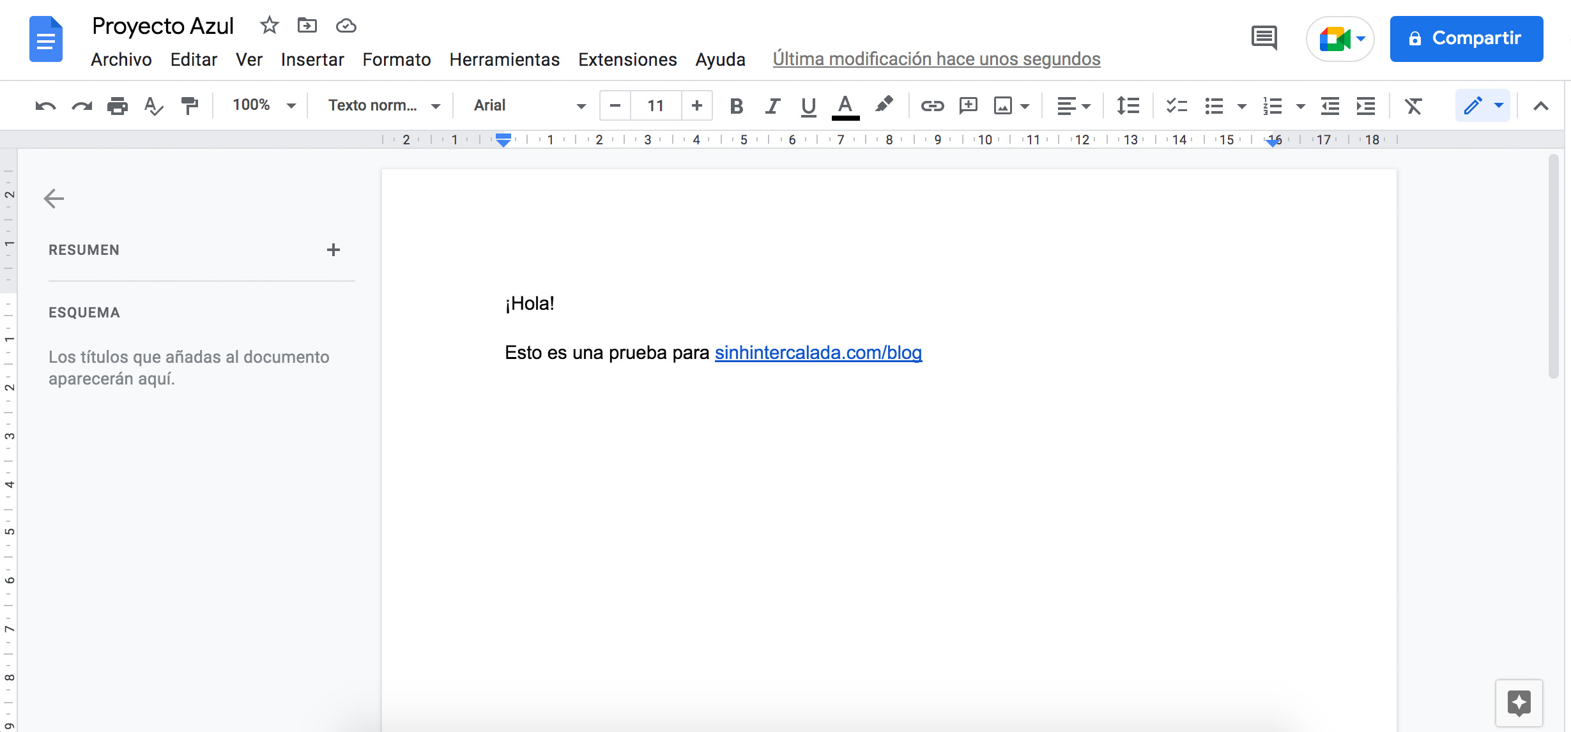Select the Paint format roller icon
This screenshot has width=1571, height=732.
[x=190, y=105]
